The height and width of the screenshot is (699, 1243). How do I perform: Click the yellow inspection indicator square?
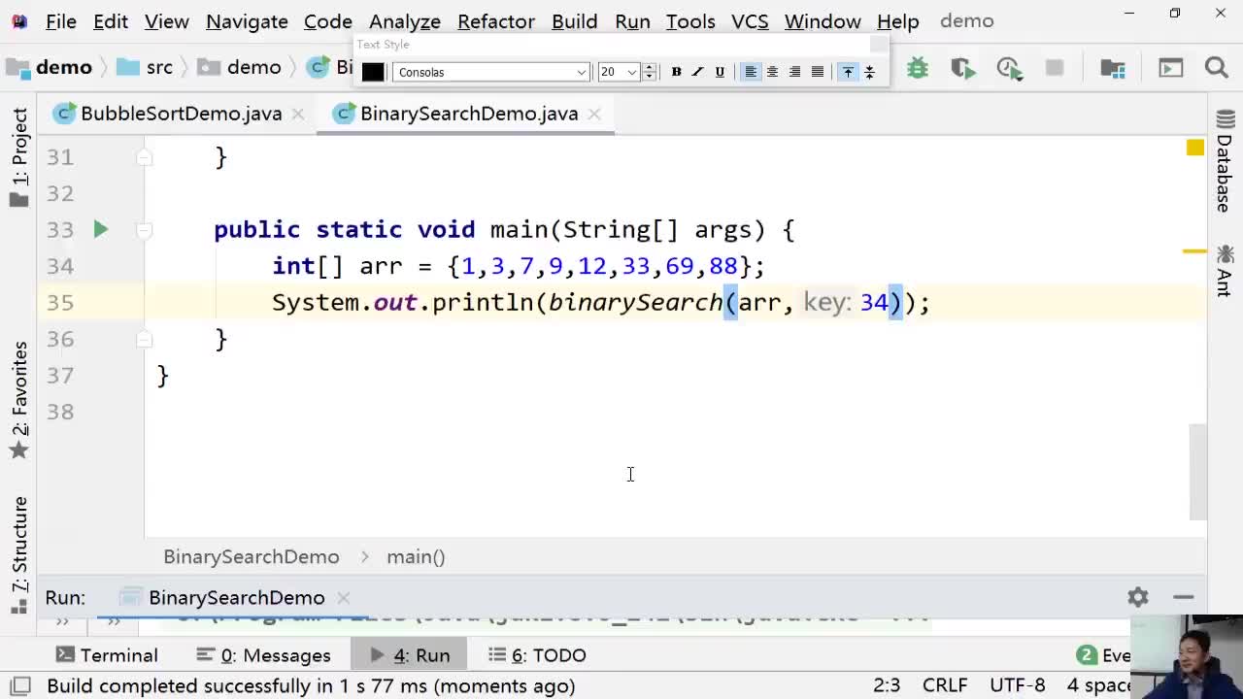(1195, 148)
